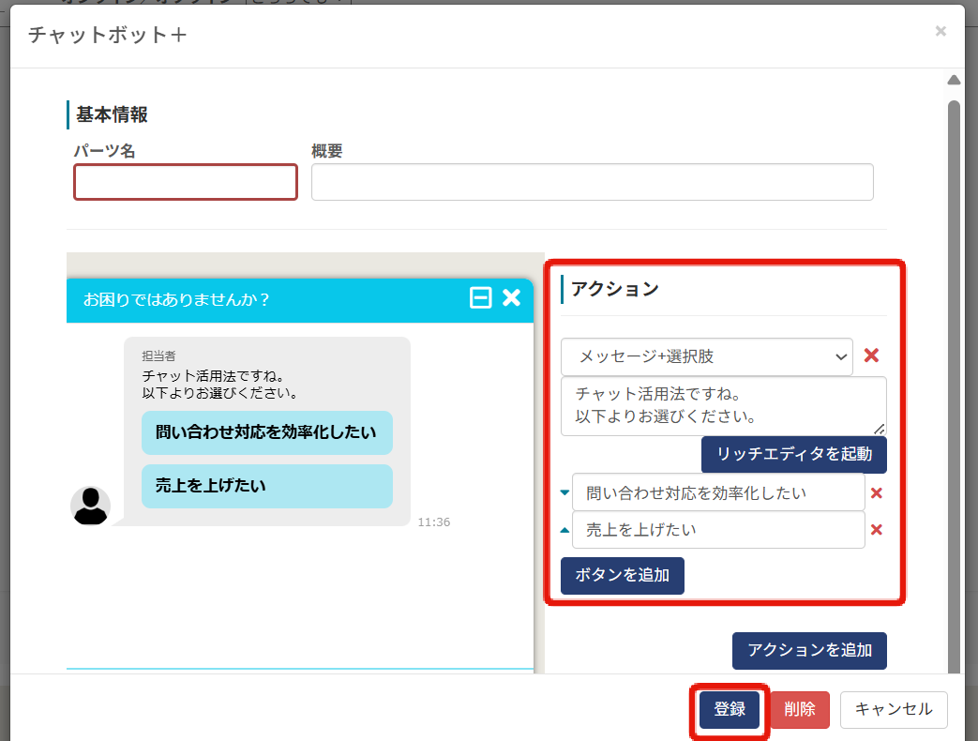Screen dimensions: 978x741
Task: Cancel editing with キャンセル
Action: (893, 710)
